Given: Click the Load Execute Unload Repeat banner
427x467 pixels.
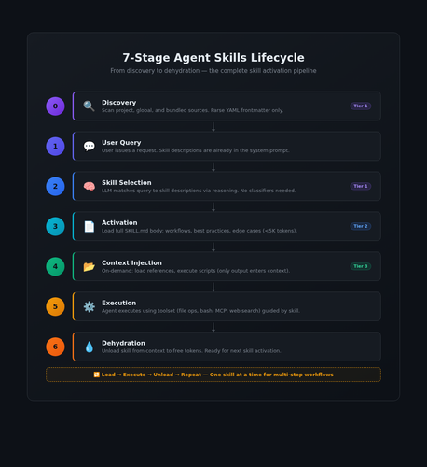Looking at the screenshot, I should tap(213, 375).
